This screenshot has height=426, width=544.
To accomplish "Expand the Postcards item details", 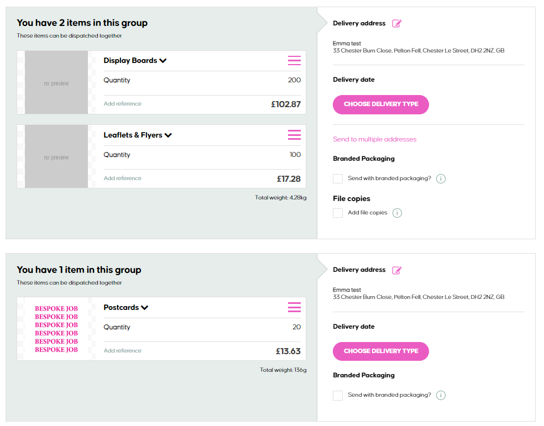I will pyautogui.click(x=145, y=308).
